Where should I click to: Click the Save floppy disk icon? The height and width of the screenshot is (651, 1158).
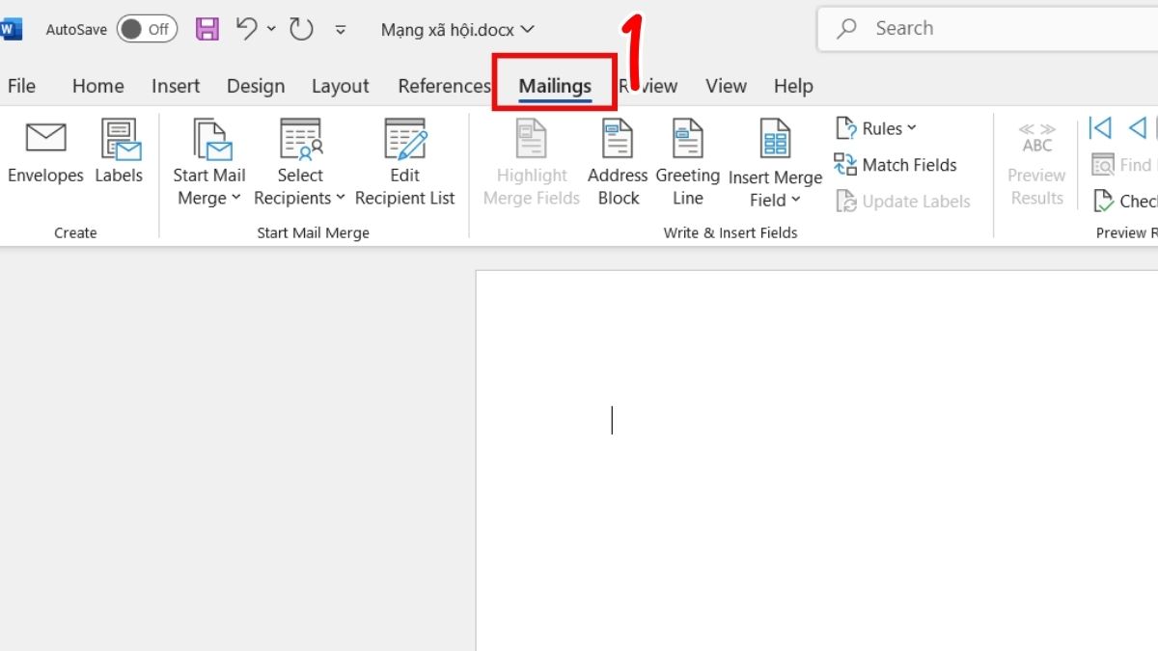pos(207,29)
